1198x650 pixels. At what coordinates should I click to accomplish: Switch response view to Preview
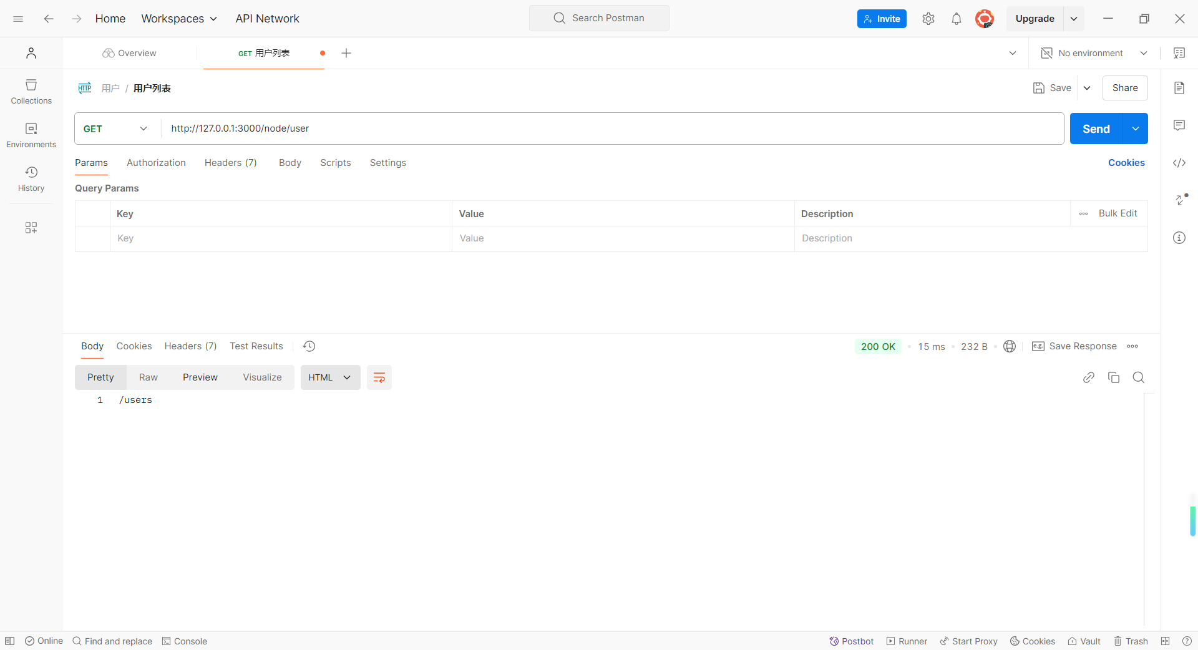coord(200,377)
